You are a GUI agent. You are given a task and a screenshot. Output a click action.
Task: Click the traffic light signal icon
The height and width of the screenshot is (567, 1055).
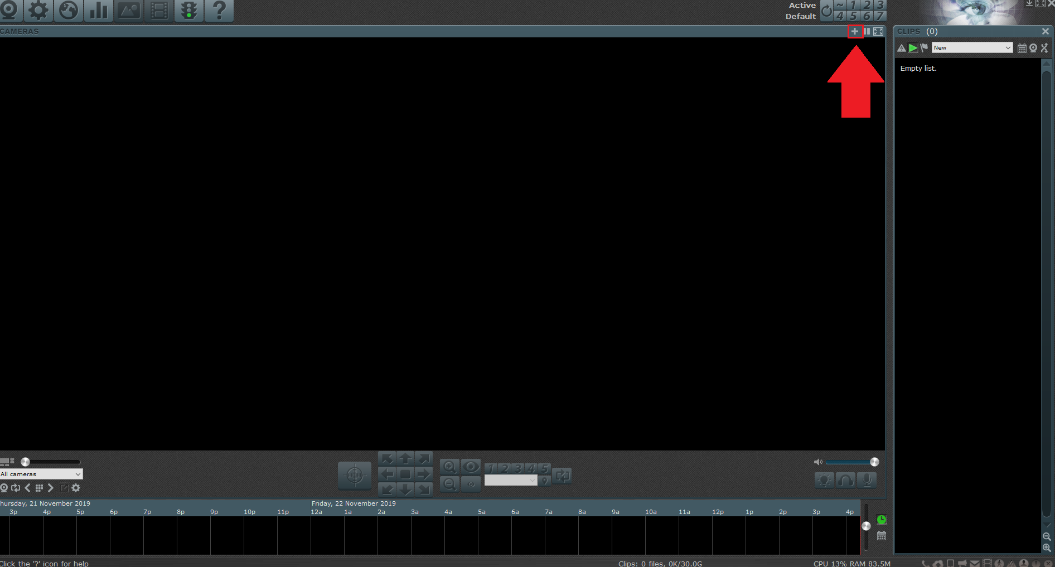(189, 11)
